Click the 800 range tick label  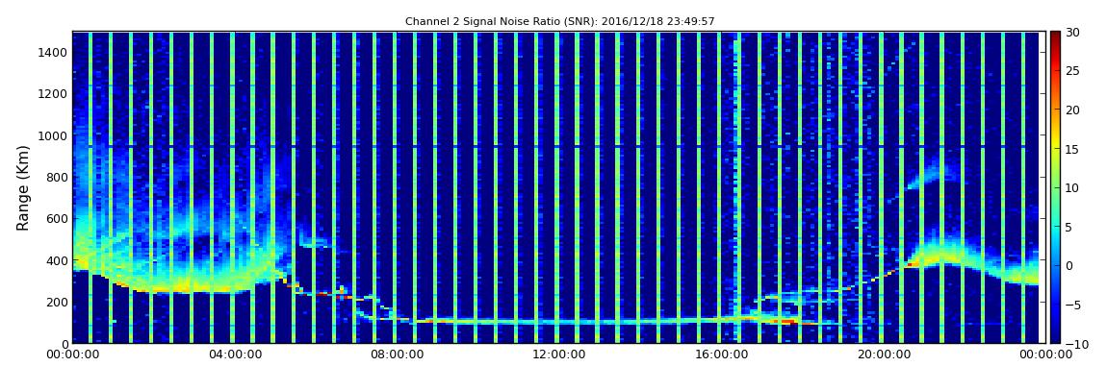(x=57, y=177)
